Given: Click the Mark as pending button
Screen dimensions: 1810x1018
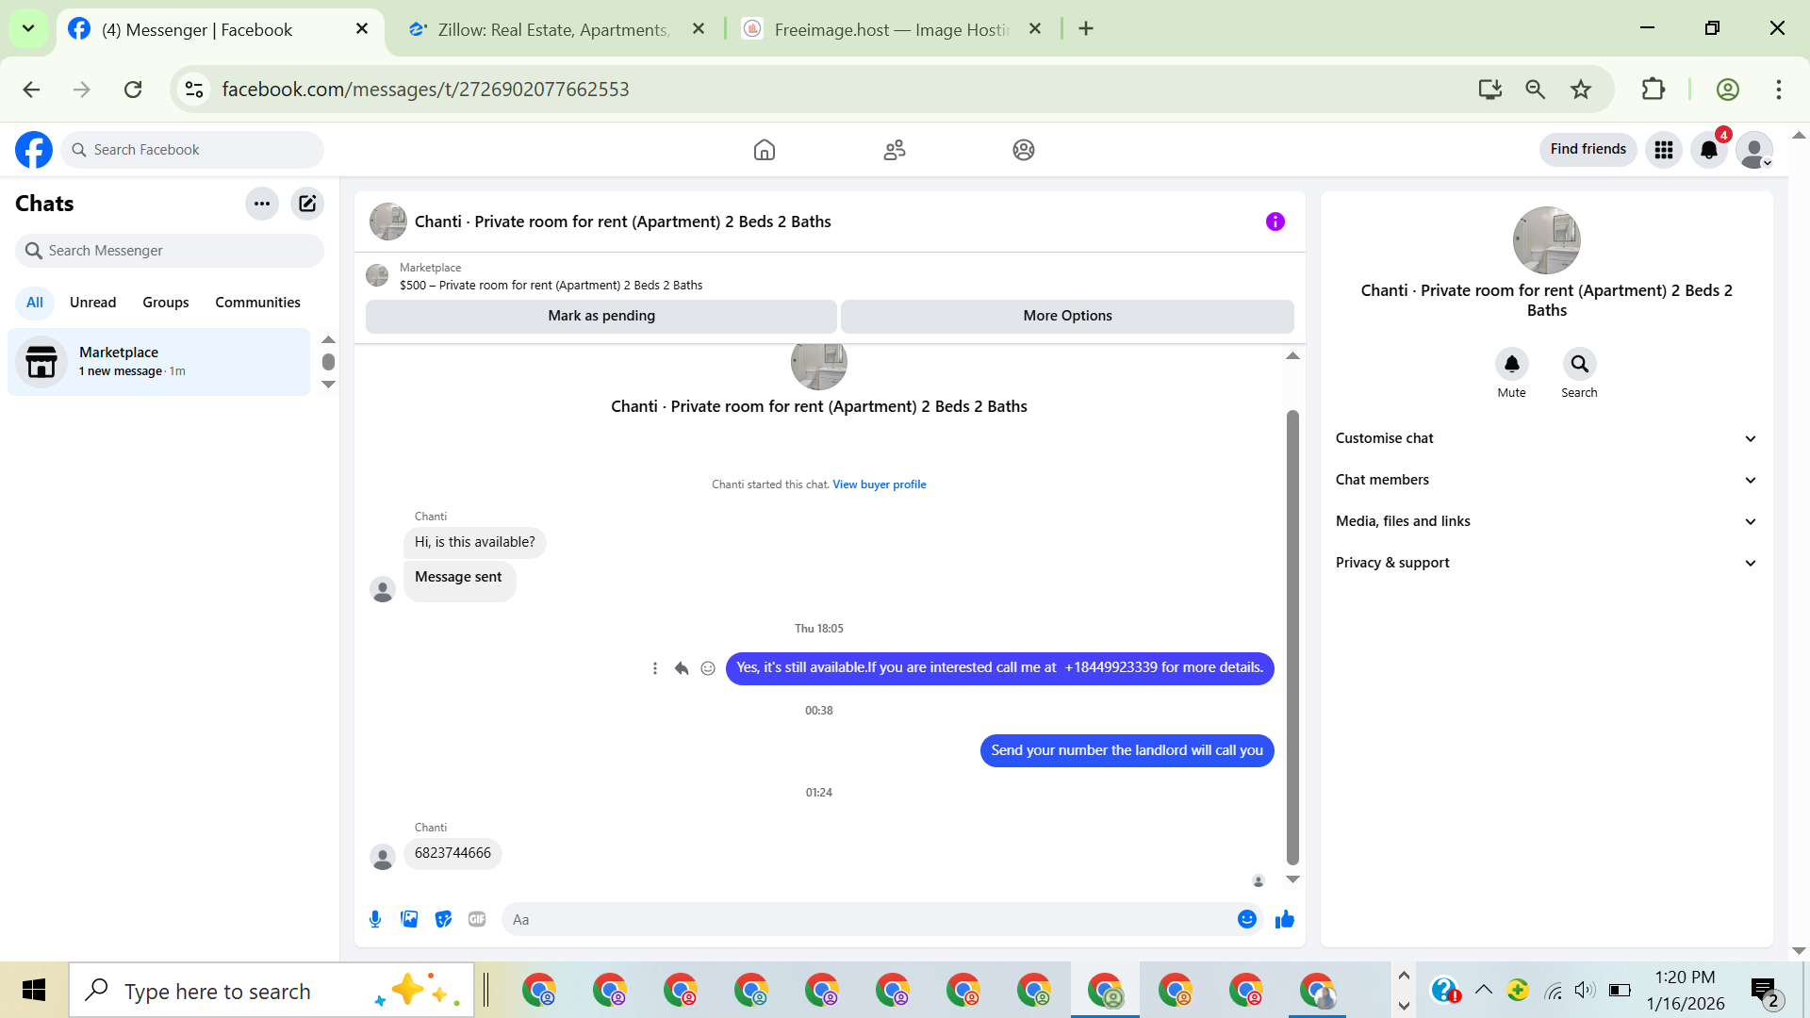Looking at the screenshot, I should (x=601, y=316).
